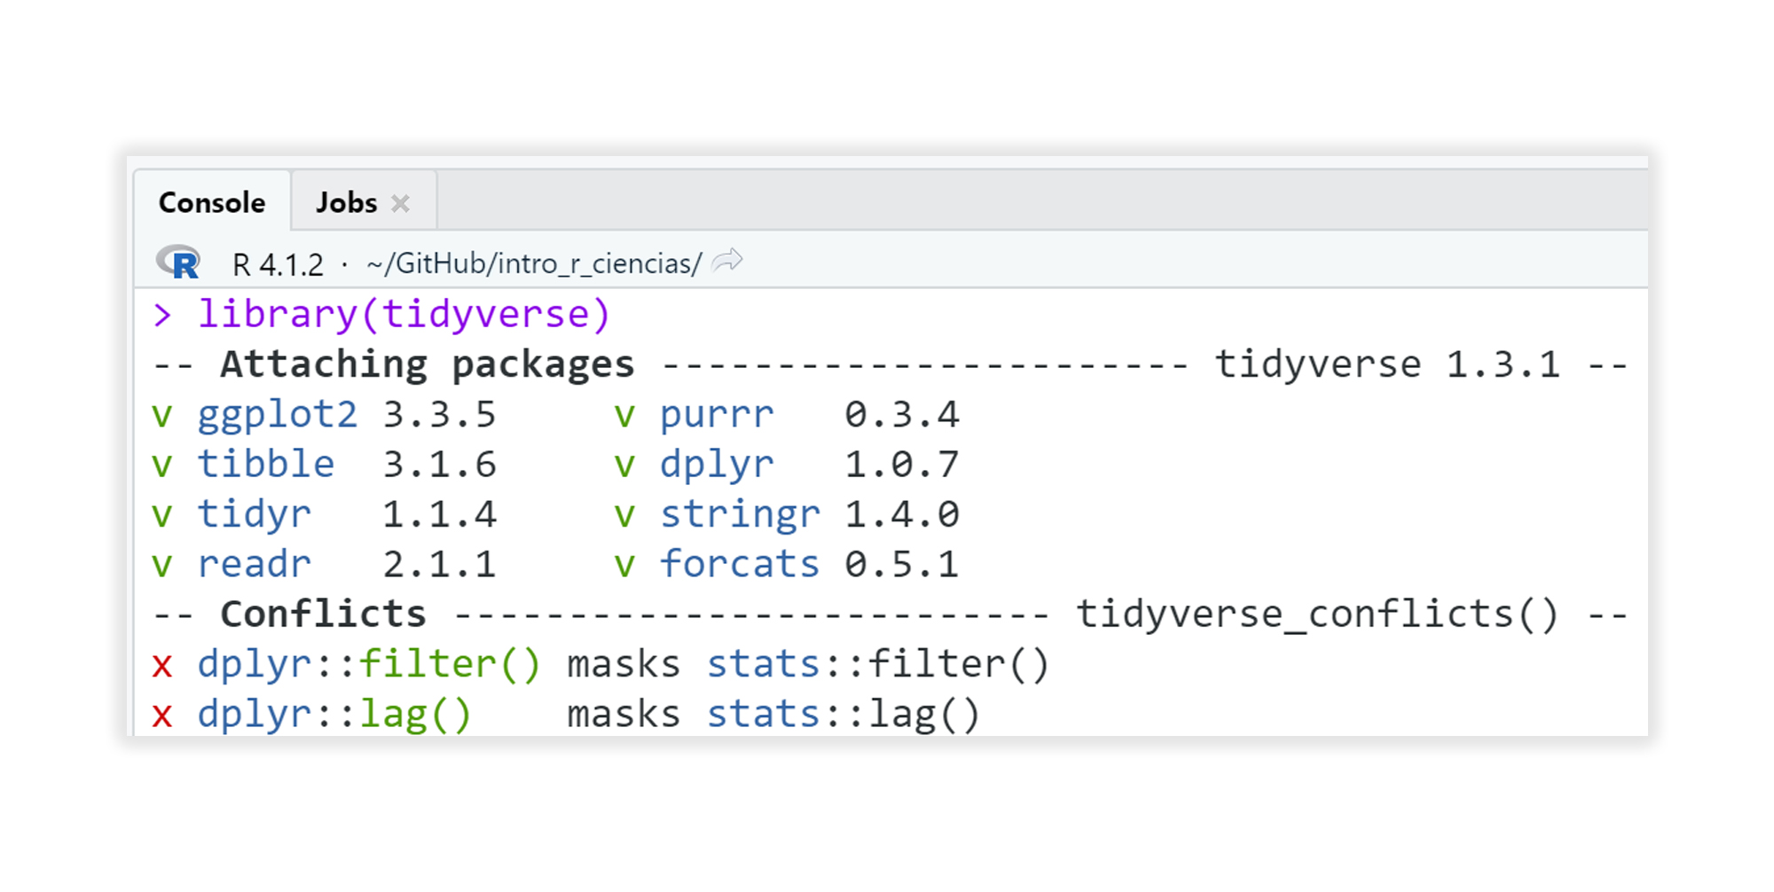1774x892 pixels.
Task: Click red x beside dplyr::filter() conflict
Action: click(162, 663)
